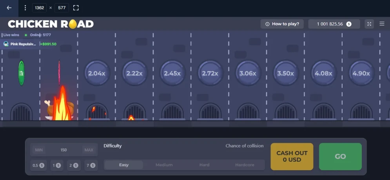390x180 pixels.
Task: Set bet to MIN
Action: coord(39,150)
